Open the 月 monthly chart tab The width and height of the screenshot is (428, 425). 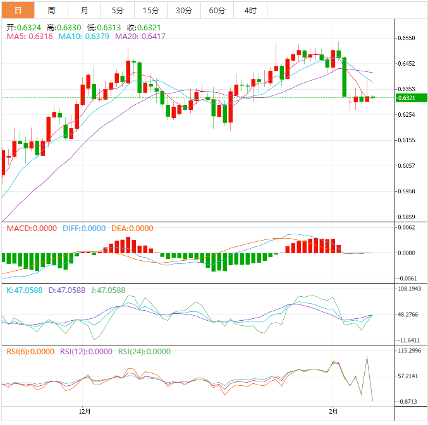[x=85, y=11]
